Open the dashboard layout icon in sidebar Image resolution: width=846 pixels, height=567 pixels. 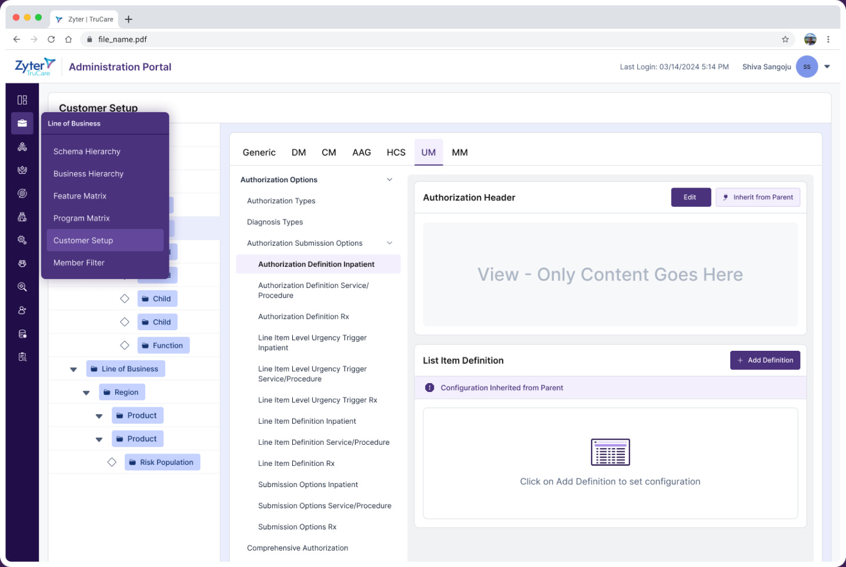tap(22, 100)
